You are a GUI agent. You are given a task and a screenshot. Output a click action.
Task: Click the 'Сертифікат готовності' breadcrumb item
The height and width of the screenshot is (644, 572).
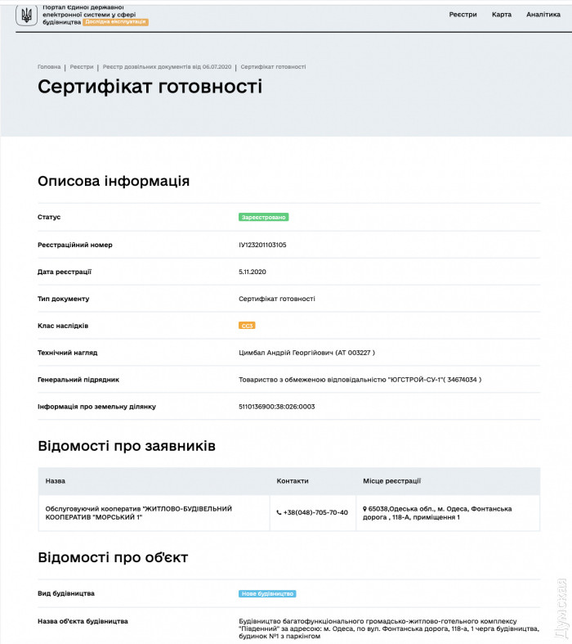pyautogui.click(x=274, y=67)
